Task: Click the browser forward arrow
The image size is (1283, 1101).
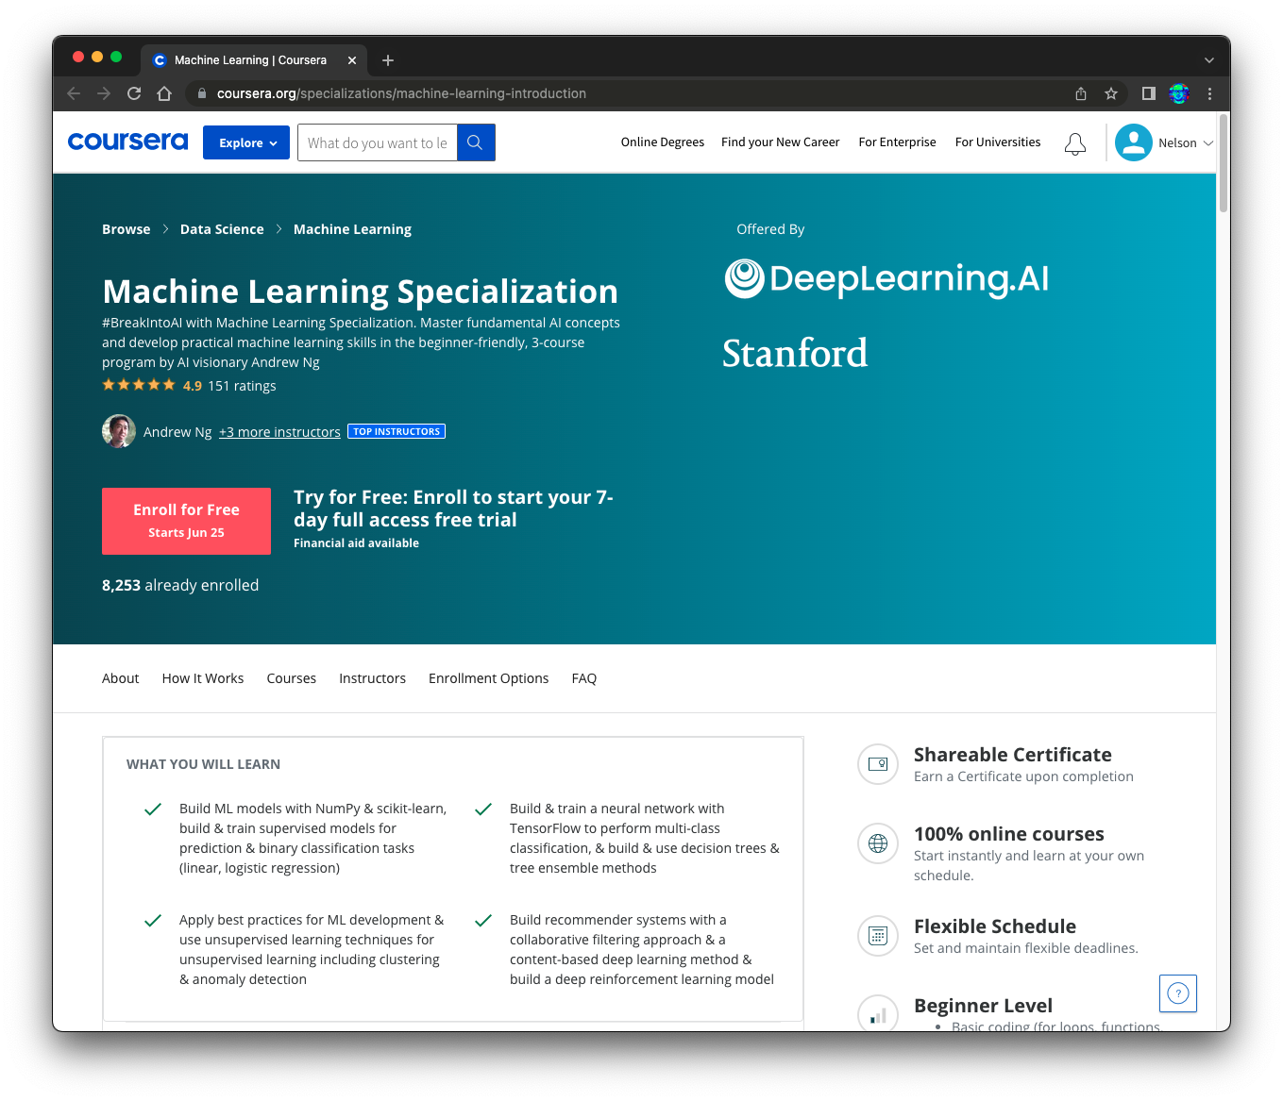Action: click(x=104, y=93)
